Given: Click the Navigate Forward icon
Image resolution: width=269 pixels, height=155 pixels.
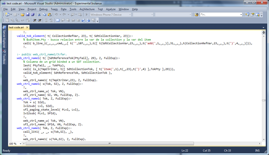Looking at the screenshot, I should [80, 15].
